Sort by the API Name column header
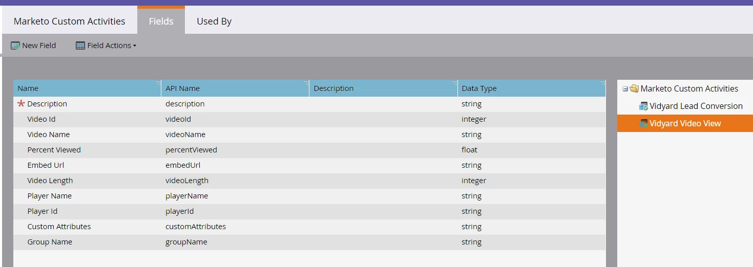Viewport: 753px width, 267px height. pos(235,88)
